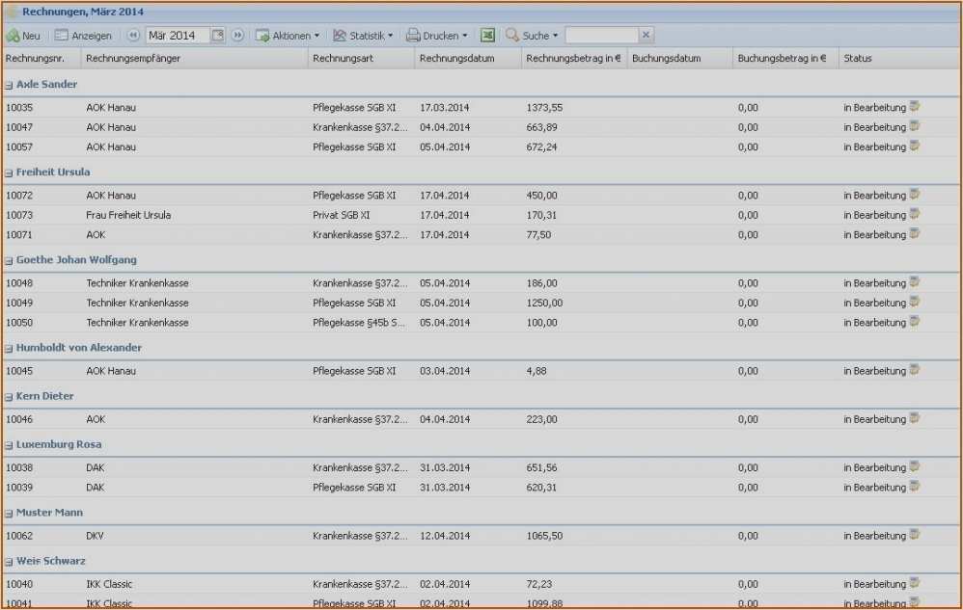Screen dimensions: 963x610
Task: Click recipient DKV in row 10062
Action: point(95,536)
